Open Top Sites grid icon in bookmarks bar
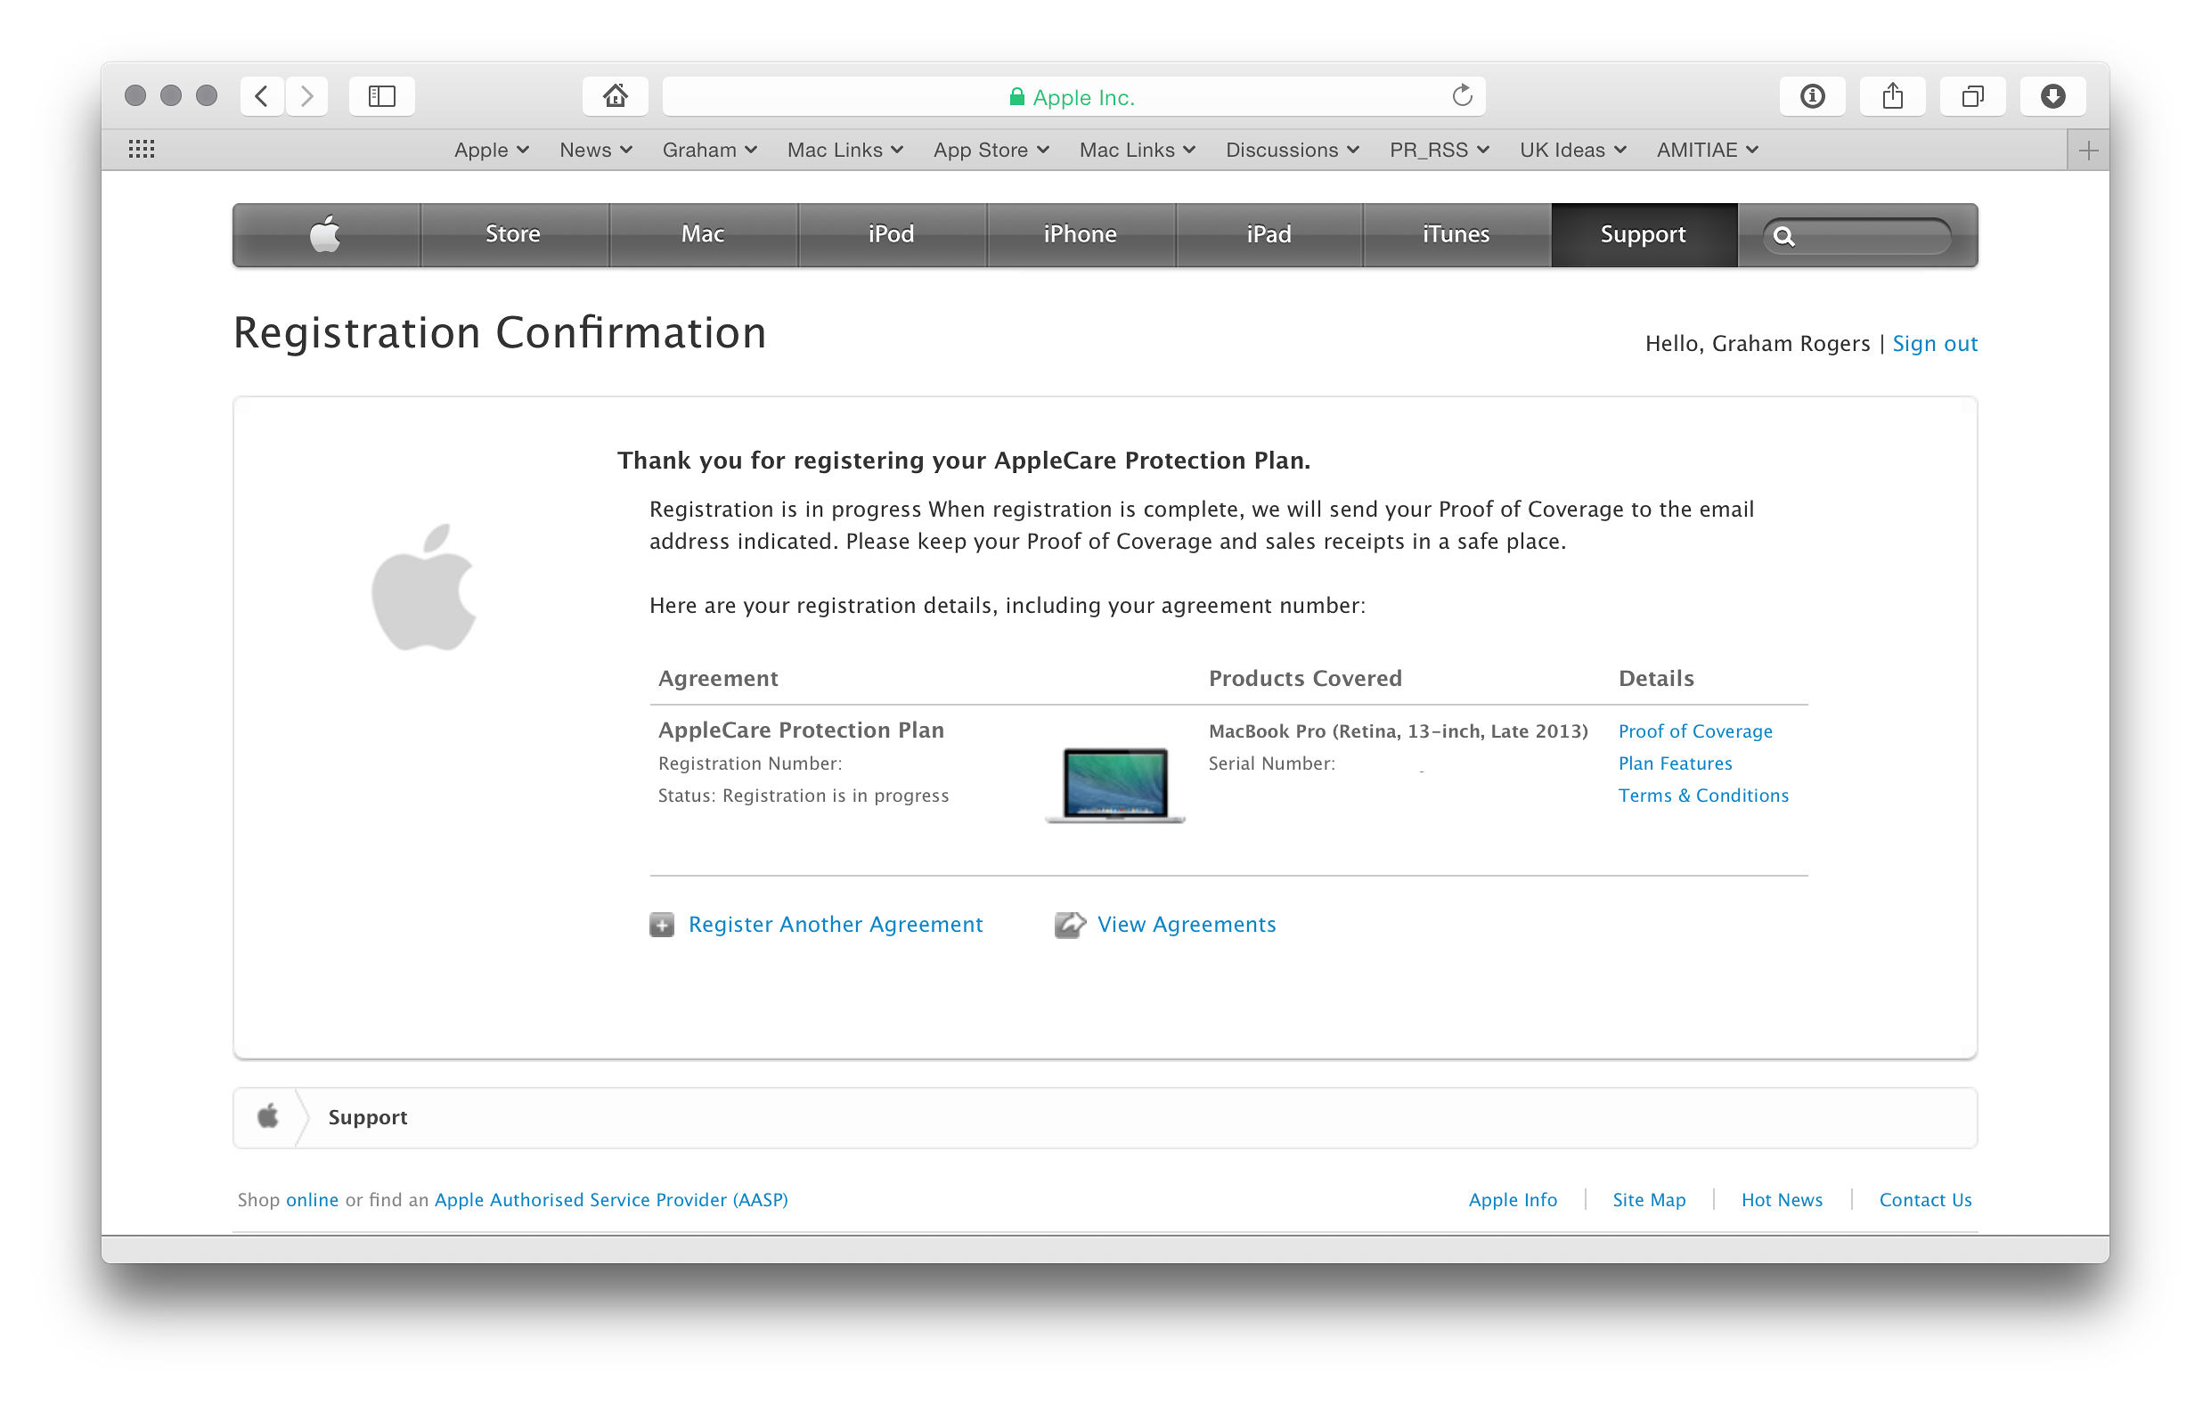Viewport: 2211px width, 1404px height. click(142, 150)
